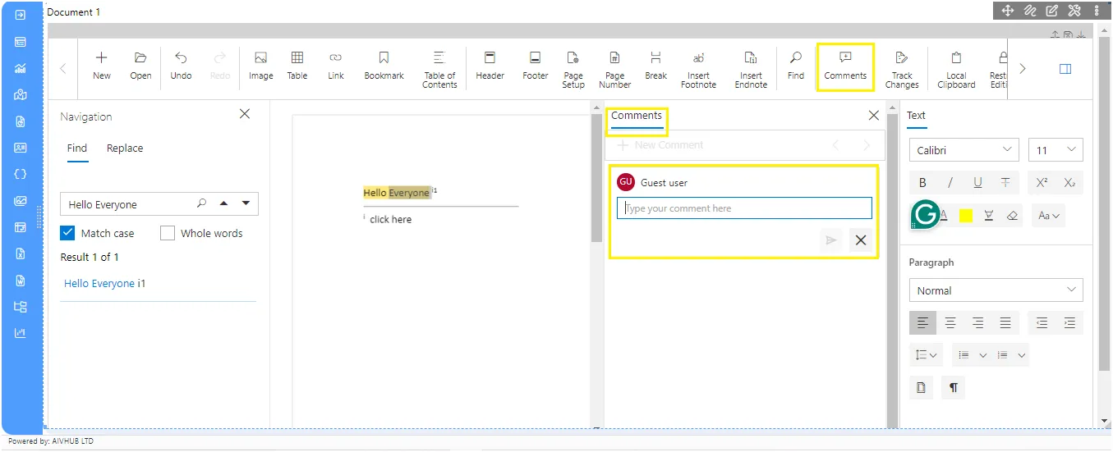Align paragraph right
This screenshot has height=452, width=1113.
(x=977, y=322)
